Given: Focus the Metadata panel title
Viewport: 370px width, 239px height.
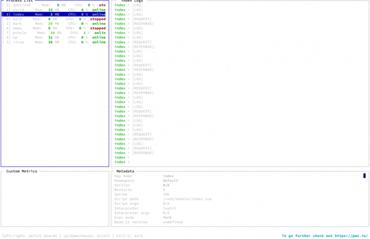Looking at the screenshot, I should coord(125,171).
